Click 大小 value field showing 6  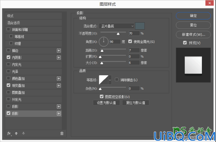[x=134, y=63]
